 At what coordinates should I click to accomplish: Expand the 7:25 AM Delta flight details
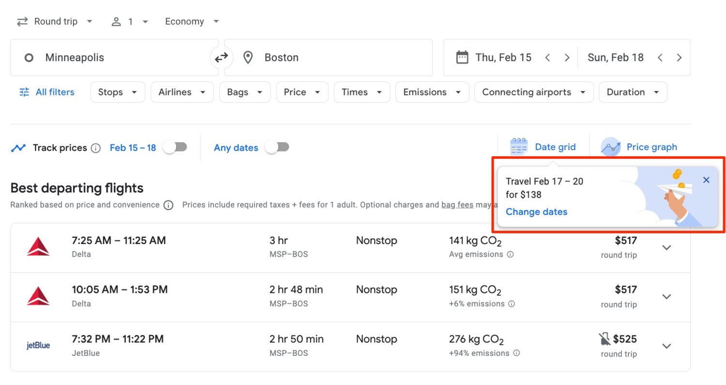pyautogui.click(x=666, y=247)
